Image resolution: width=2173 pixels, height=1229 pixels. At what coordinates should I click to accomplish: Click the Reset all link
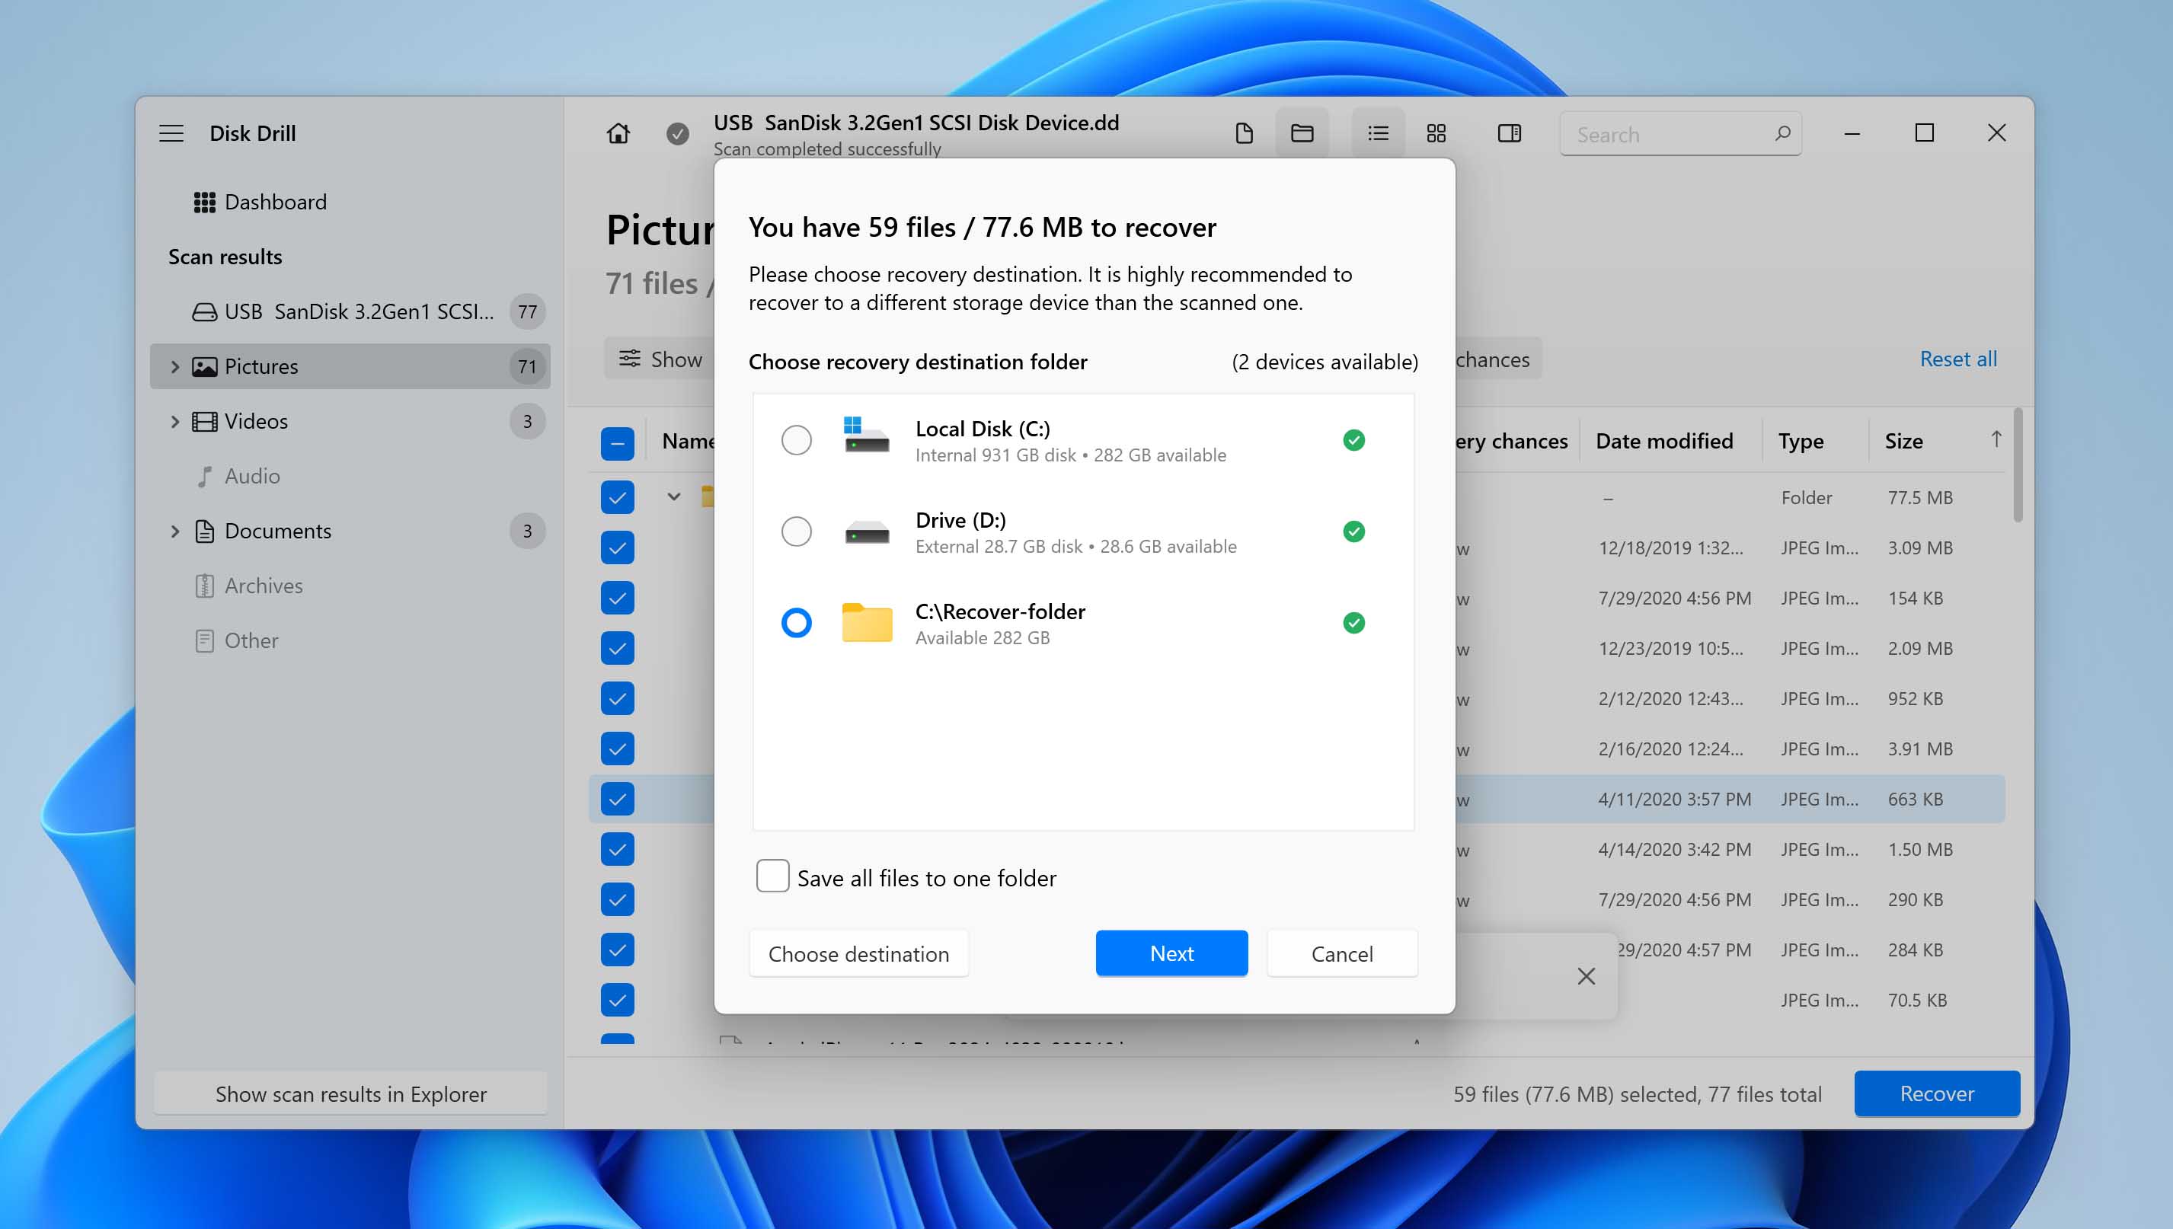click(x=1957, y=359)
